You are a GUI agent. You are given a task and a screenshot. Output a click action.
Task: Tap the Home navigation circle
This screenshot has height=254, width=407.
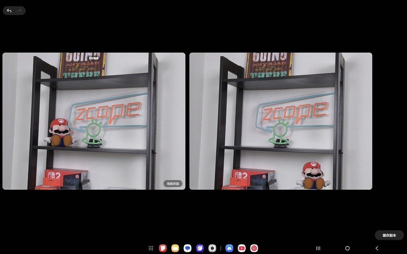(347, 248)
